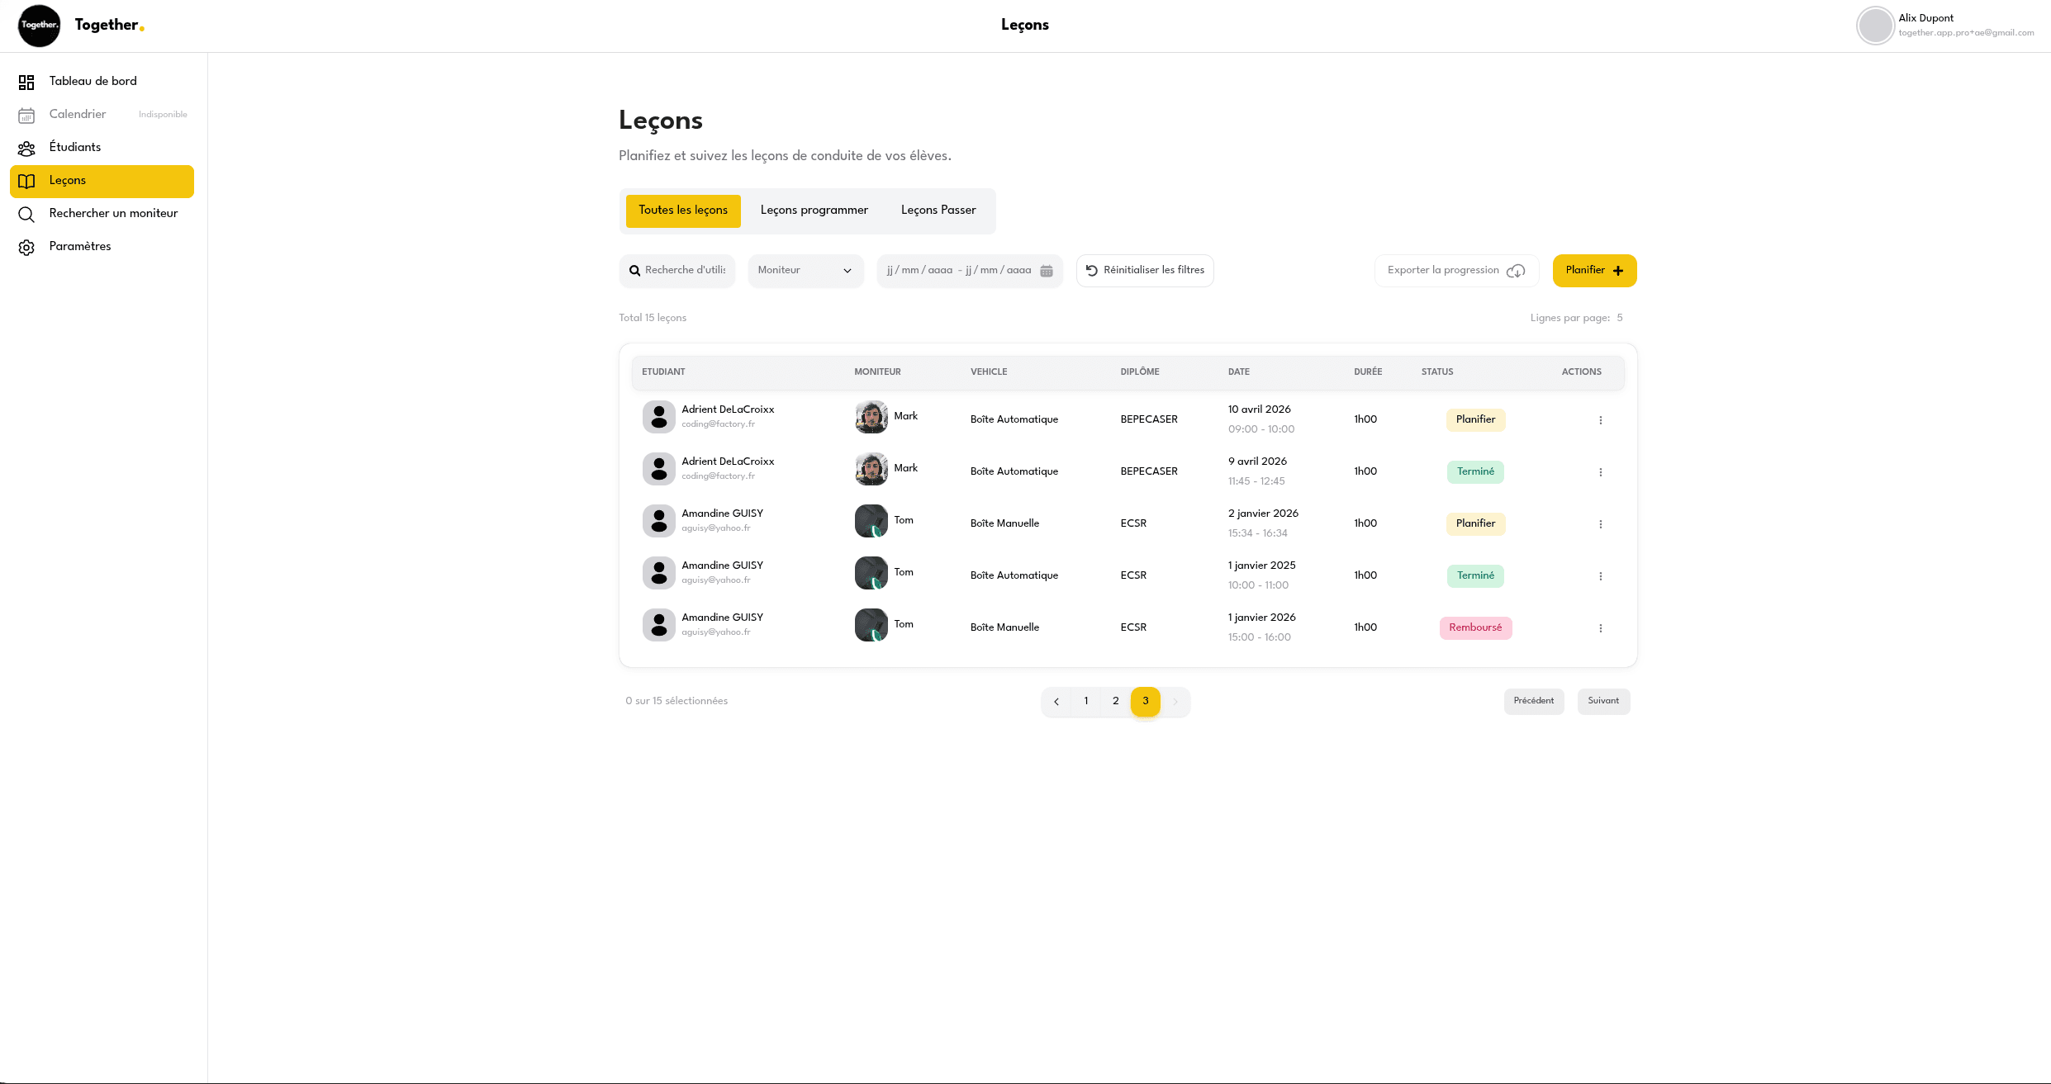This screenshot has width=2051, height=1084.
Task: Focus the Recherche d'utilisateur search field
Action: 677,271
